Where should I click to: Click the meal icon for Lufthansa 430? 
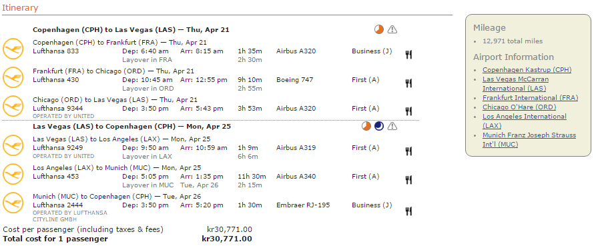(408, 83)
